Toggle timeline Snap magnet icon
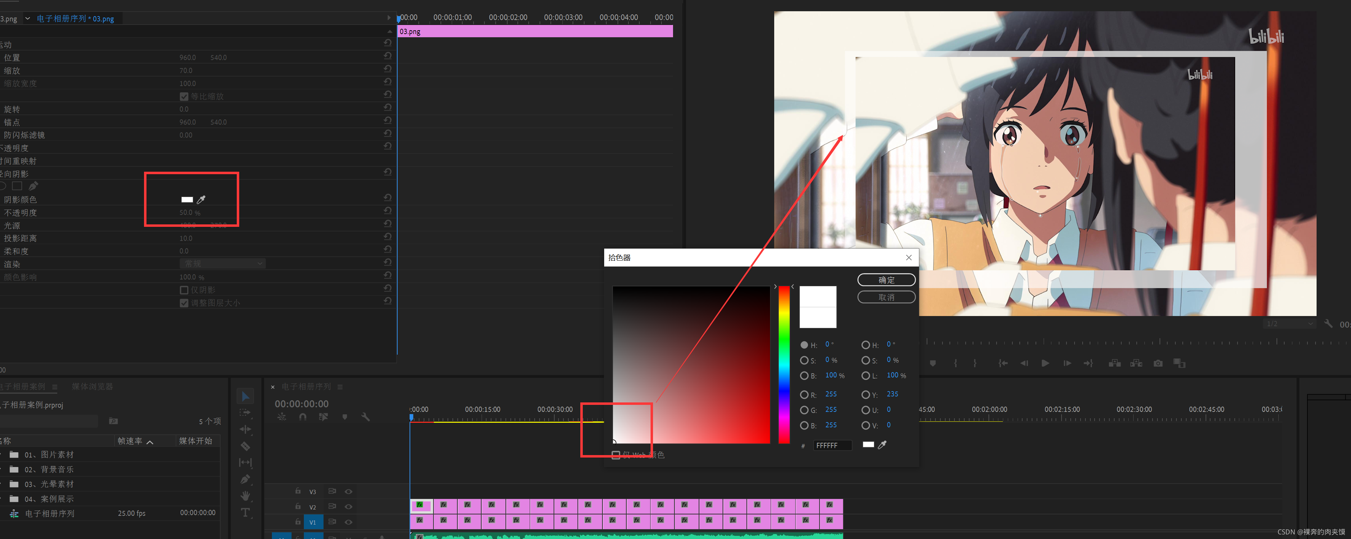Image resolution: width=1351 pixels, height=539 pixels. (x=302, y=417)
